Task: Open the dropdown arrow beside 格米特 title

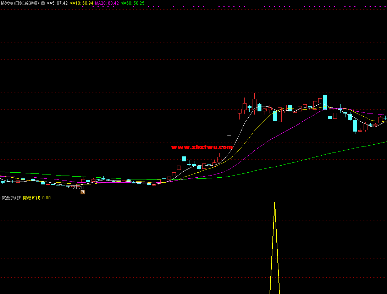Action: click(x=43, y=3)
